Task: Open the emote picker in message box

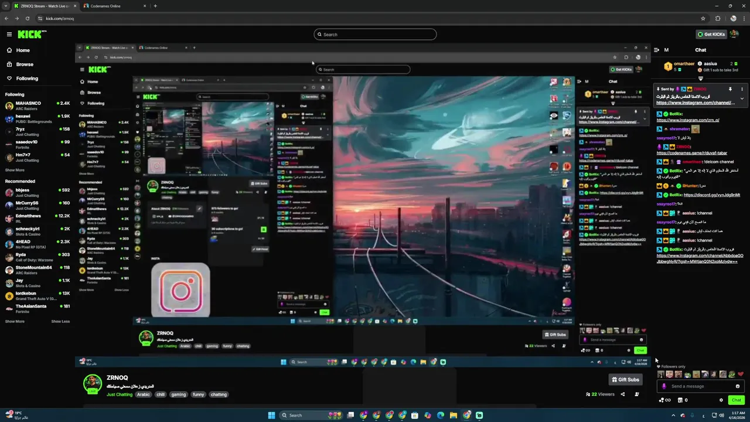Action: coord(737,386)
